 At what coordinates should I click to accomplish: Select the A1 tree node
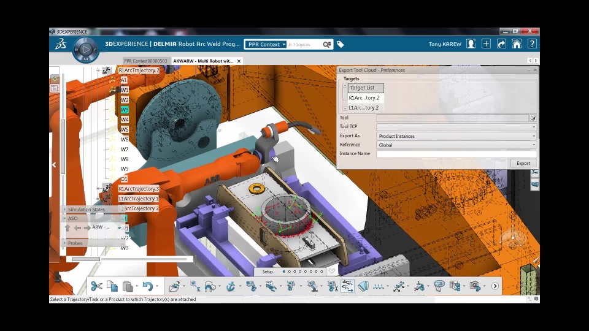click(124, 80)
